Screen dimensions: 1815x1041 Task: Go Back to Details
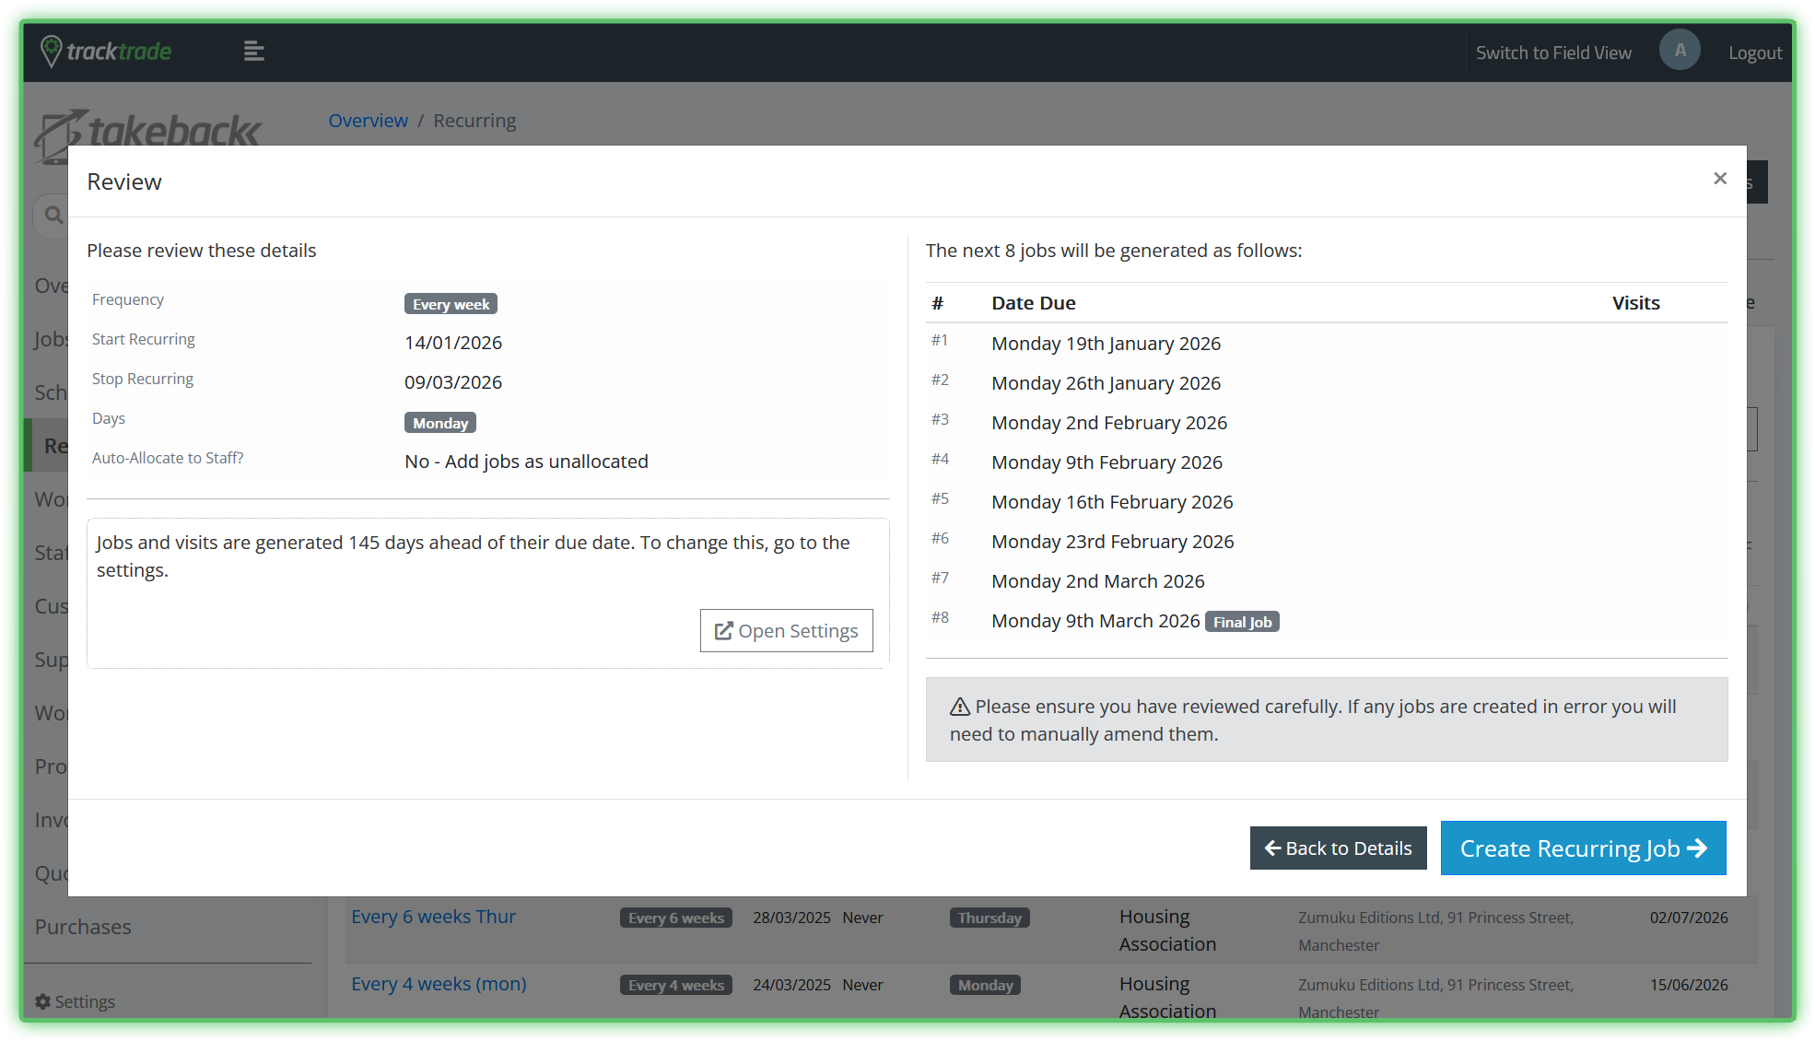(1338, 848)
